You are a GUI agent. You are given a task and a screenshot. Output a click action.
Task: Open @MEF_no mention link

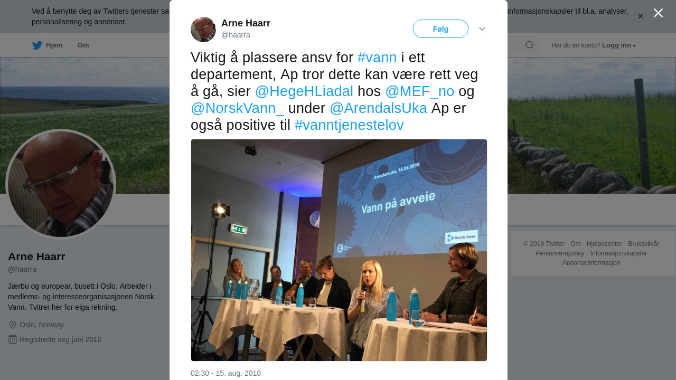(420, 91)
